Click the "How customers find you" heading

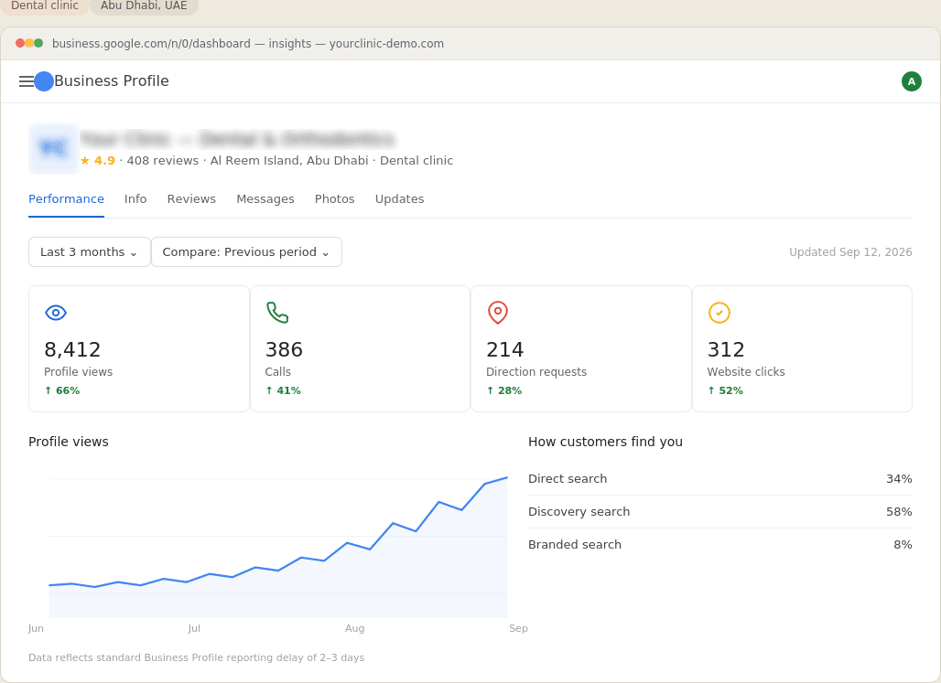(x=606, y=442)
